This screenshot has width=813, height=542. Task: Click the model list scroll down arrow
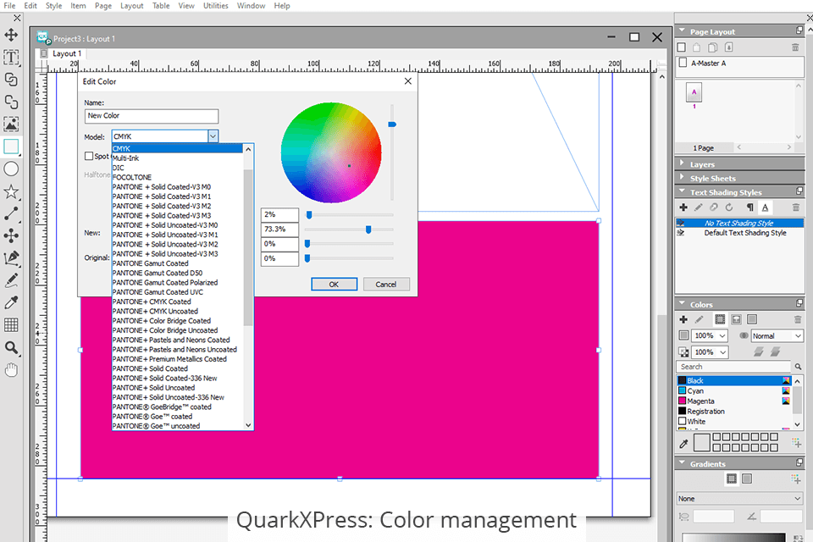[x=248, y=425]
